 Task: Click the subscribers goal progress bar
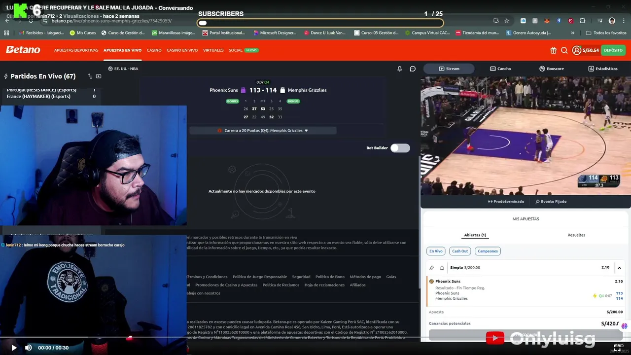click(320, 23)
